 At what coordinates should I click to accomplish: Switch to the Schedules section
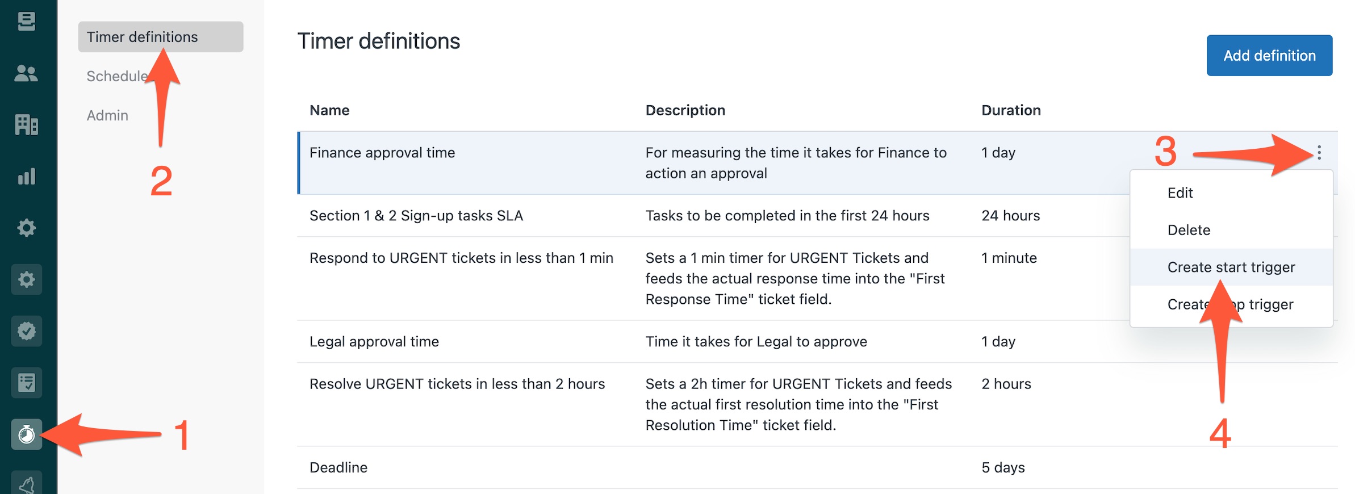[118, 76]
